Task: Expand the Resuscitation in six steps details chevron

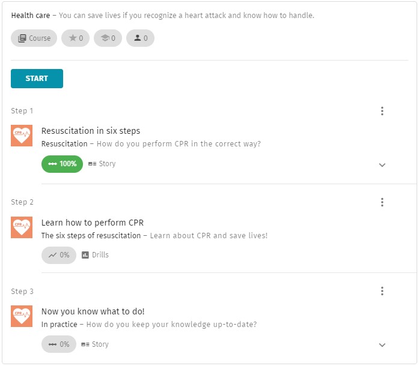Action: coord(382,165)
